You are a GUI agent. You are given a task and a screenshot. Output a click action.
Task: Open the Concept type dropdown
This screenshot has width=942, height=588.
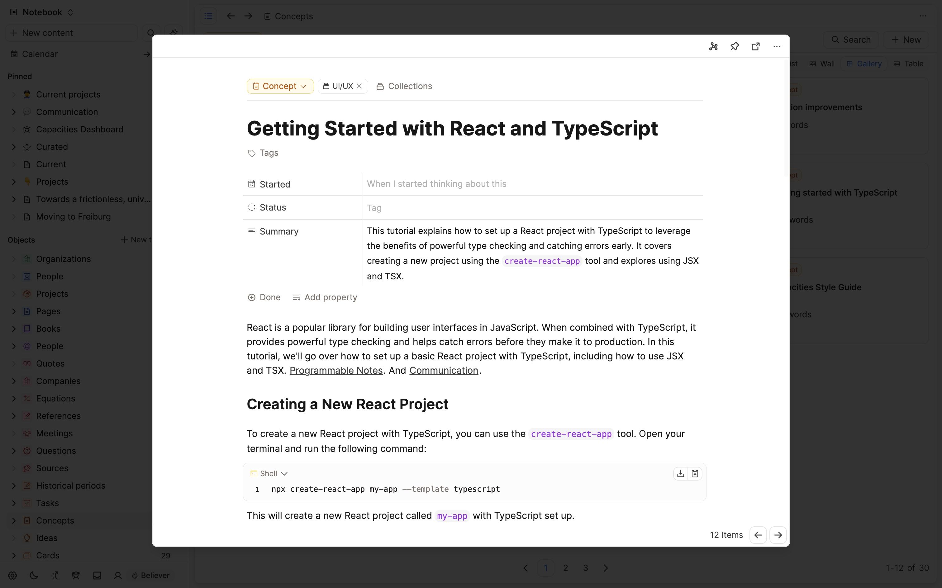[x=280, y=86]
